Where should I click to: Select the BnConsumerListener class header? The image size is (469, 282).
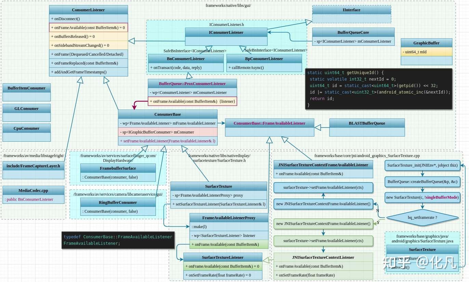point(186,59)
